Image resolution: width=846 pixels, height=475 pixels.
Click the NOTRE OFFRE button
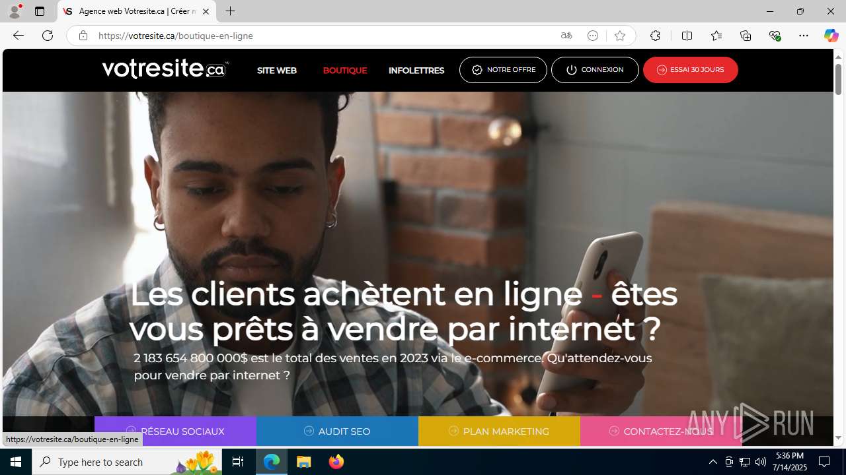pyautogui.click(x=503, y=70)
